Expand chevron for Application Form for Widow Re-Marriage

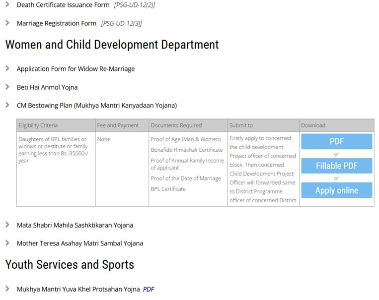[7, 68]
